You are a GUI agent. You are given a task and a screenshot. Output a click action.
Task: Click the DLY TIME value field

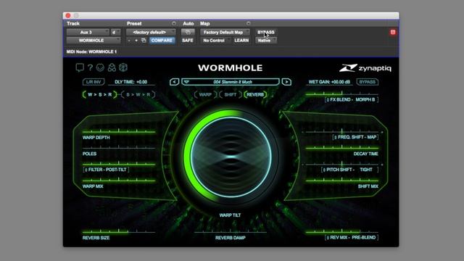pyautogui.click(x=131, y=82)
